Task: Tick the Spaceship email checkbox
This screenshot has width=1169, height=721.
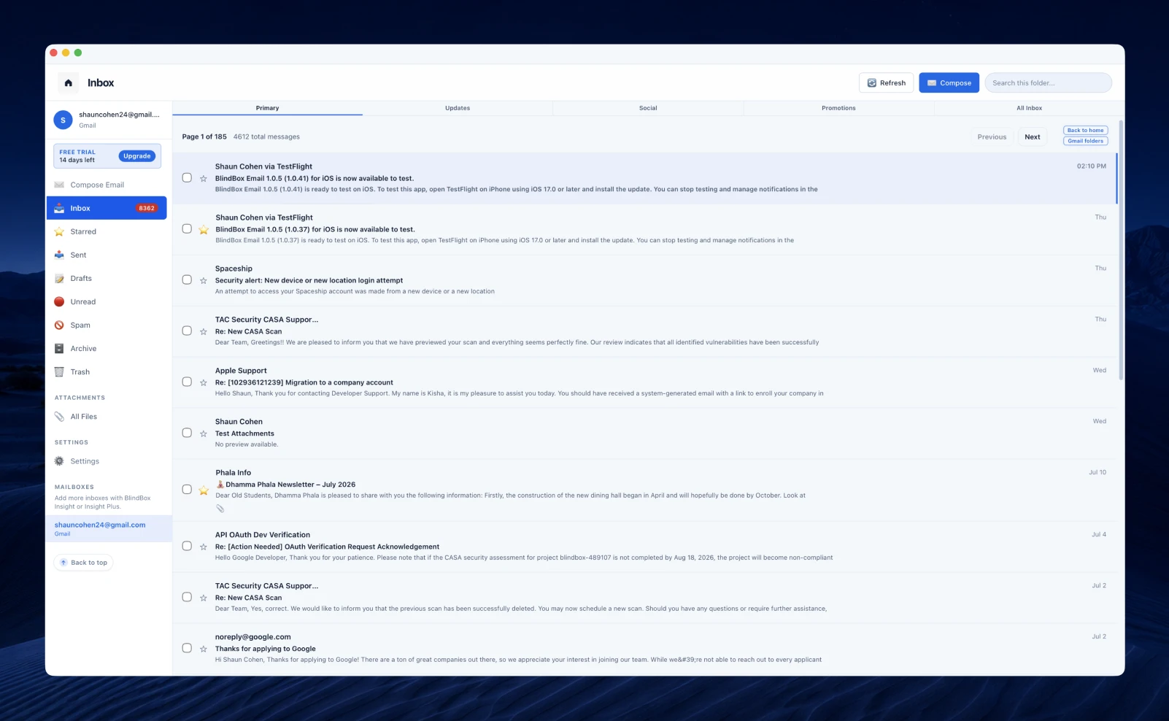Action: 187,280
